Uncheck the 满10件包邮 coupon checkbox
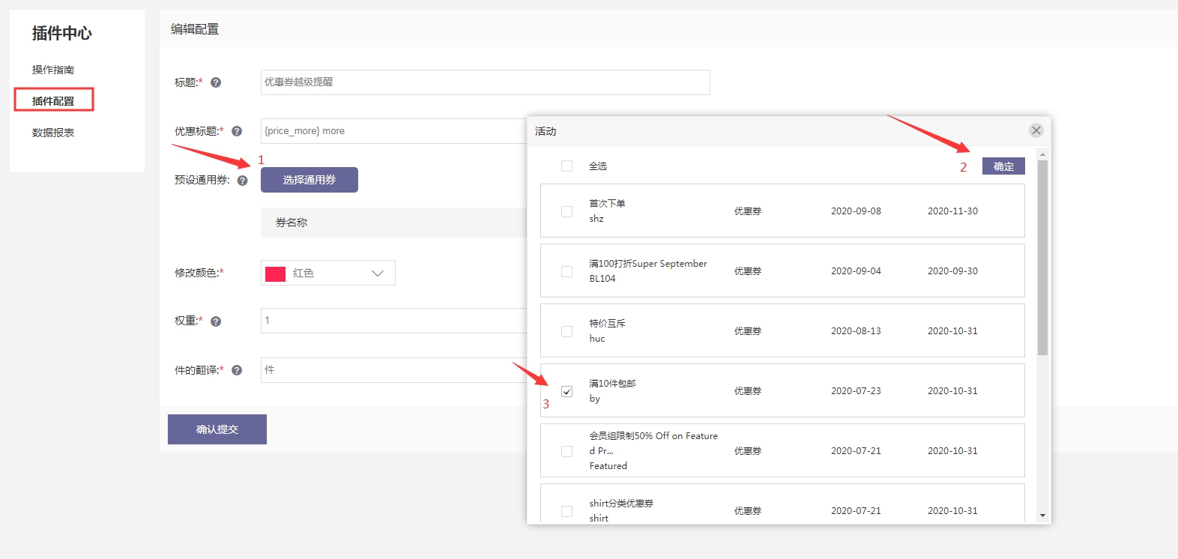1178x559 pixels. pyautogui.click(x=567, y=391)
